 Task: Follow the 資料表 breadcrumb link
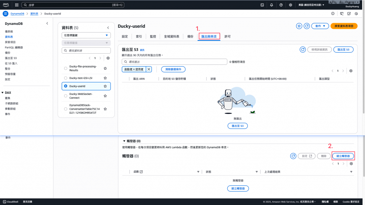34,14
